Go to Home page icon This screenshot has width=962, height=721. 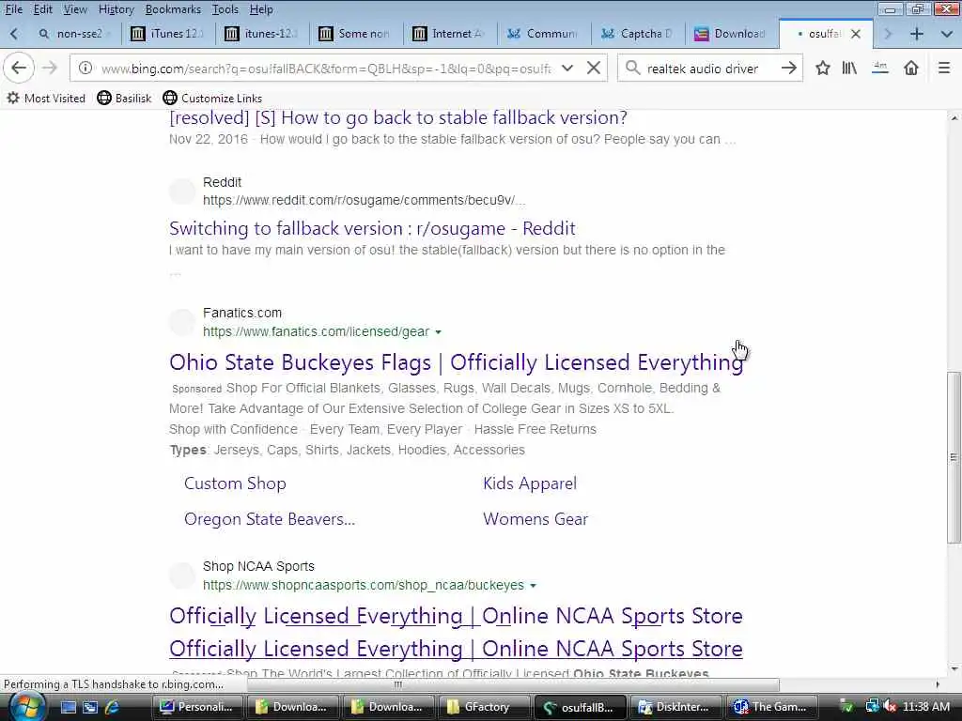tap(911, 68)
